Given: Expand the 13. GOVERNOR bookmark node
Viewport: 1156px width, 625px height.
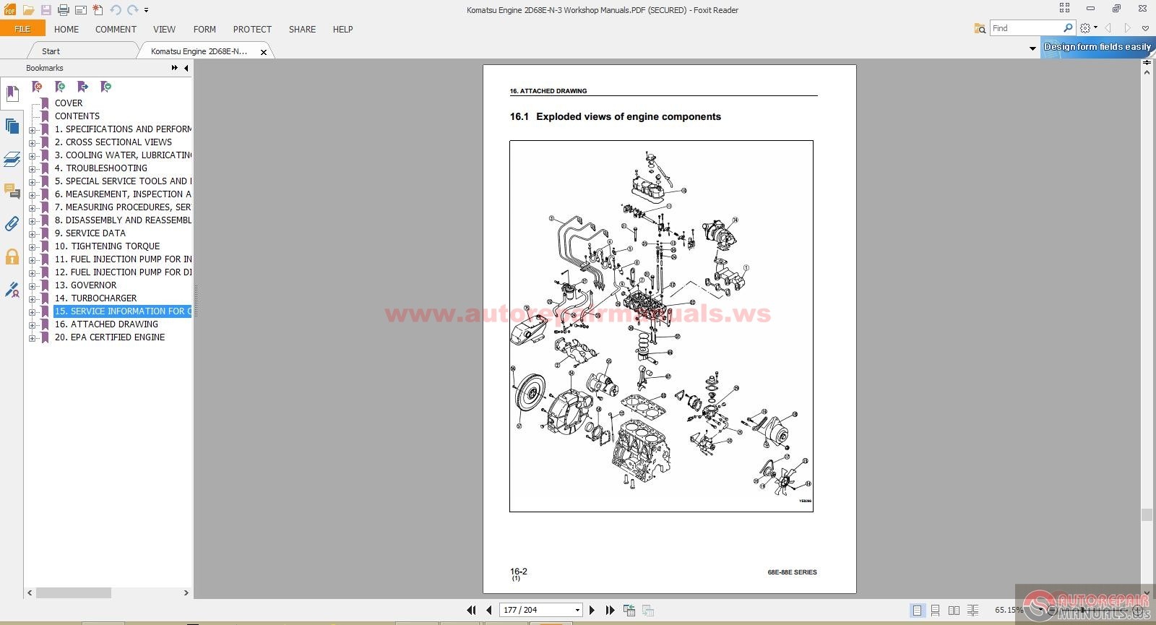Looking at the screenshot, I should (x=32, y=286).
